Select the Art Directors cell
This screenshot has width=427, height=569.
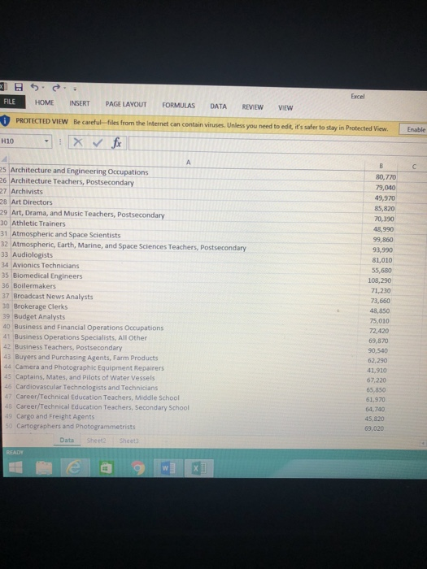[186, 203]
